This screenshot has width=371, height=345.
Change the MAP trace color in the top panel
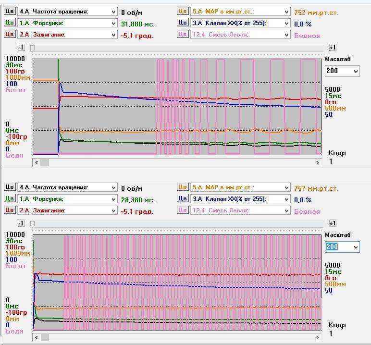click(183, 12)
